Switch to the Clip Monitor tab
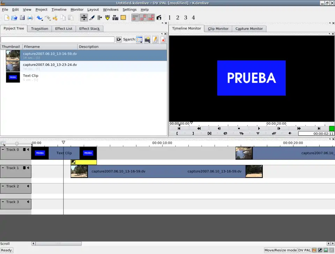 click(218, 29)
